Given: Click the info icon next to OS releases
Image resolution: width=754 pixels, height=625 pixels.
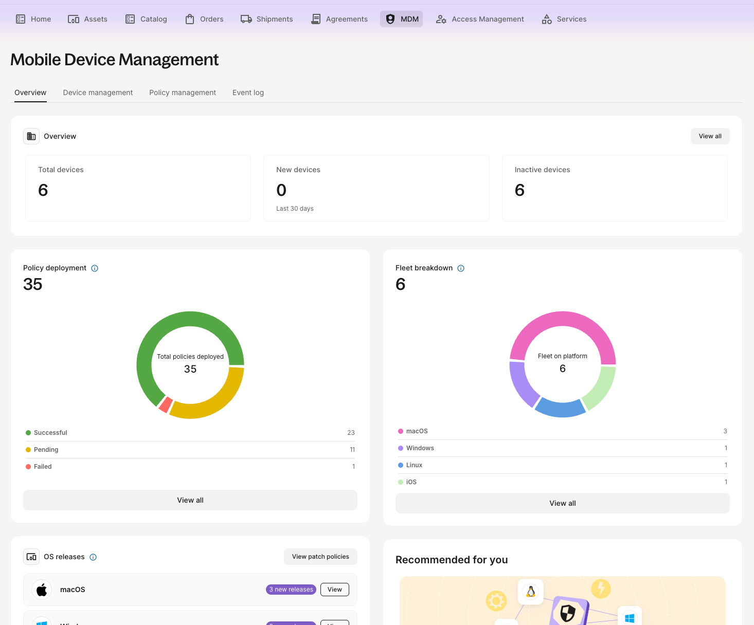Looking at the screenshot, I should coord(93,557).
